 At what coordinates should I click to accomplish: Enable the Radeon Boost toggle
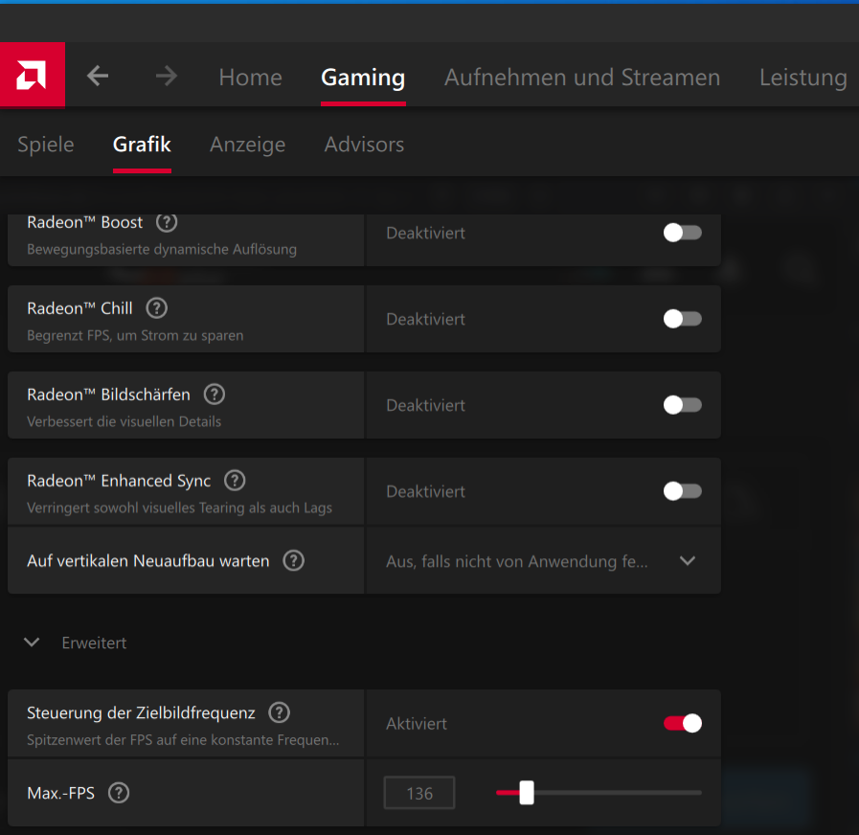coord(682,233)
